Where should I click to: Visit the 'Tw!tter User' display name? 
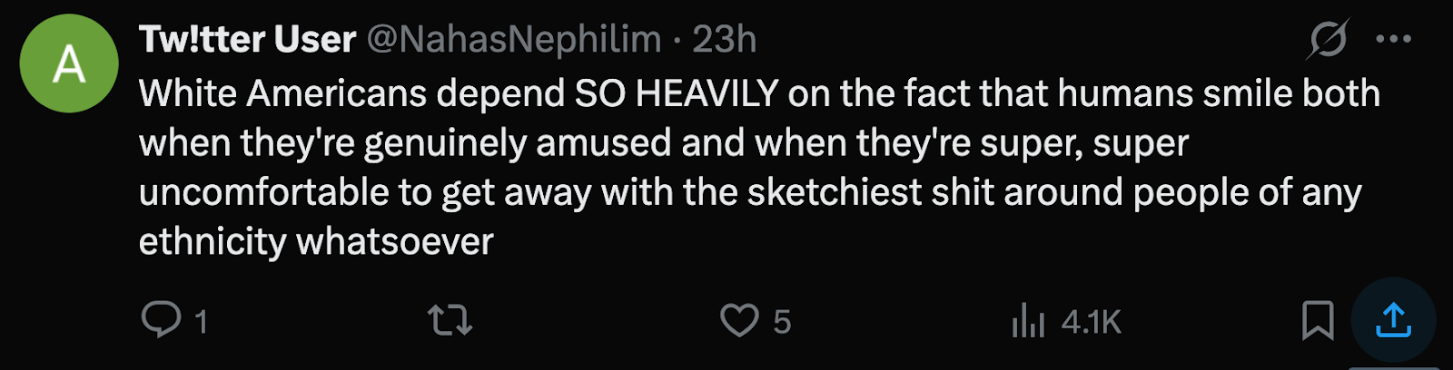[x=247, y=39]
